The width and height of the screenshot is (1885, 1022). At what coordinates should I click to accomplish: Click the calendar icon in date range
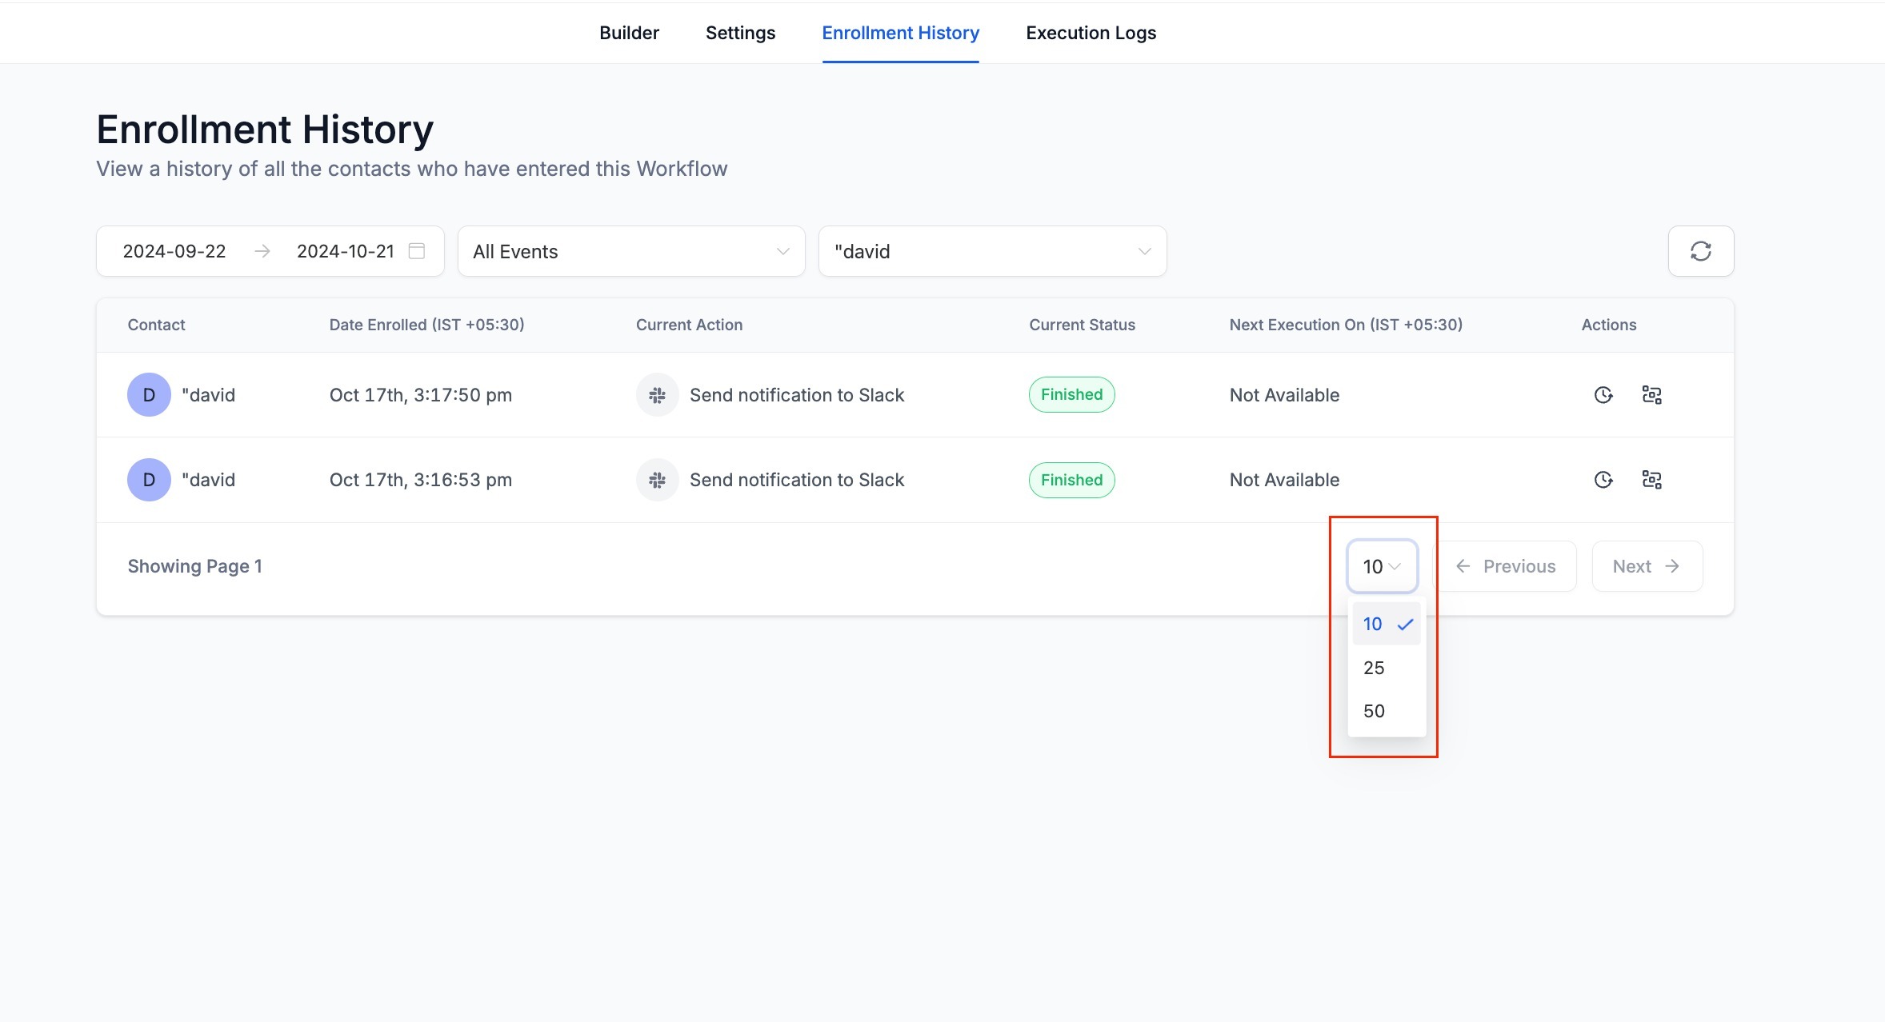coord(416,251)
